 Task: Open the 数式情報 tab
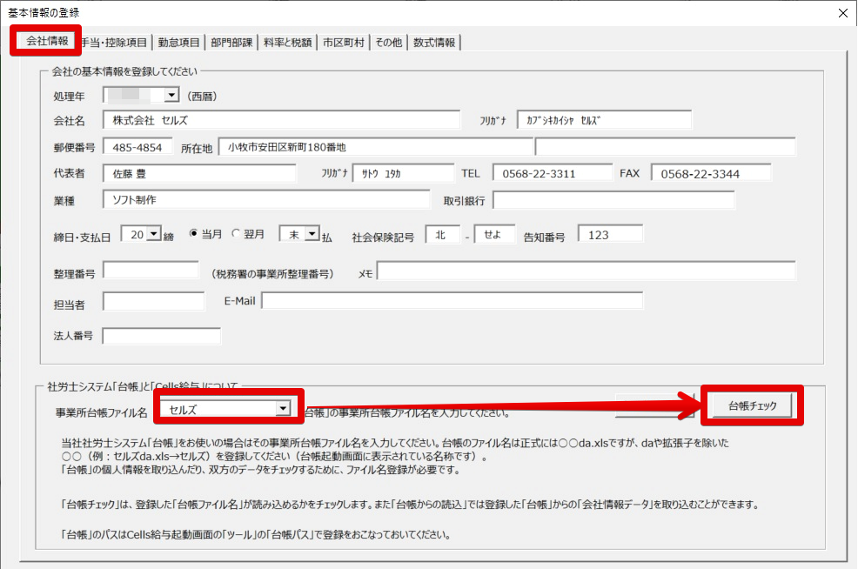tap(434, 42)
